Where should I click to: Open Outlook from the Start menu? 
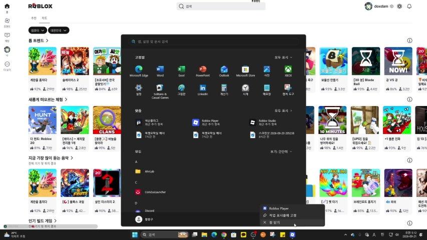click(x=224, y=71)
